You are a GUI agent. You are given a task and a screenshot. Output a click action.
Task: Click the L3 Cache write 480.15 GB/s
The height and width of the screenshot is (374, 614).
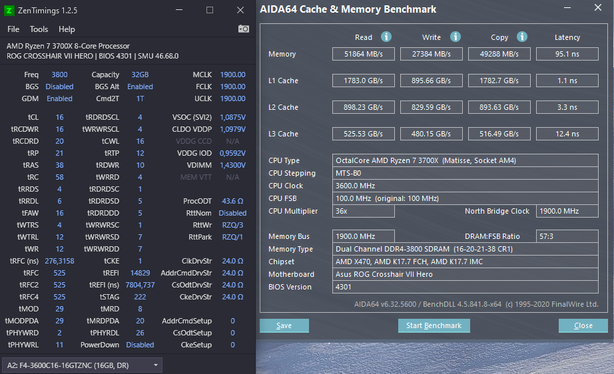[431, 134]
